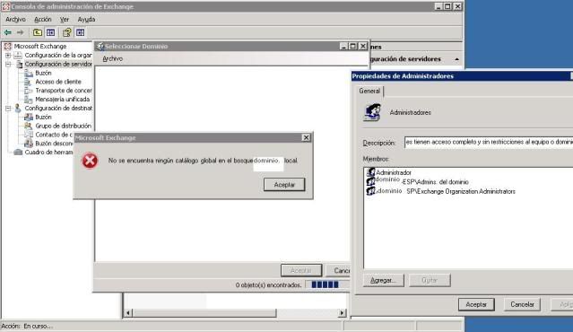Click the Up one level folder icon
The image size is (573, 332).
pyautogui.click(x=38, y=32)
